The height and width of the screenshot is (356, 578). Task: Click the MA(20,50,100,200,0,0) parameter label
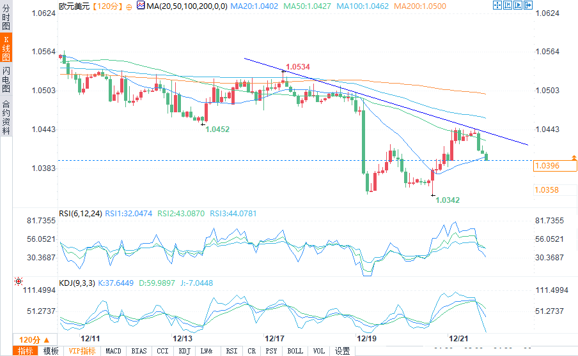pos(187,6)
